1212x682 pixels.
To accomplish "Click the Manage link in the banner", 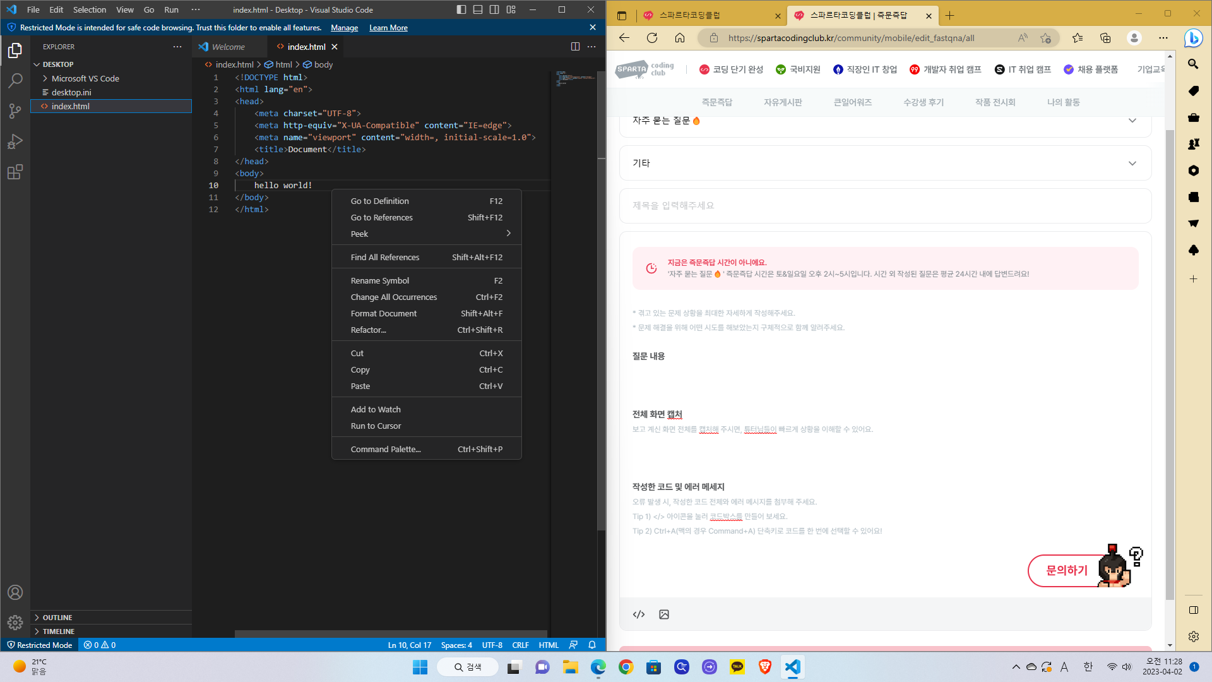I will (x=344, y=28).
